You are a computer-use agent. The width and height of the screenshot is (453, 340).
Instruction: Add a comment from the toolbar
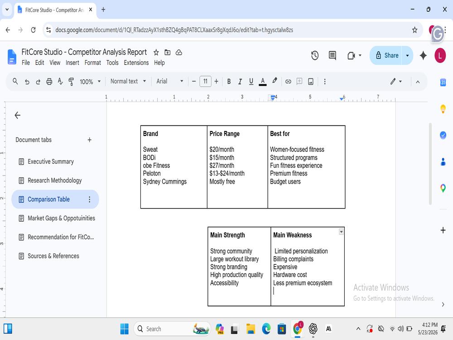(x=299, y=81)
